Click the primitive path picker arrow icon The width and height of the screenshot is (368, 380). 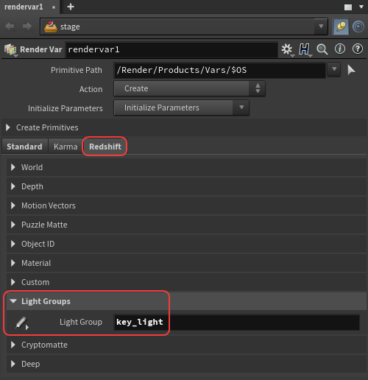point(351,70)
